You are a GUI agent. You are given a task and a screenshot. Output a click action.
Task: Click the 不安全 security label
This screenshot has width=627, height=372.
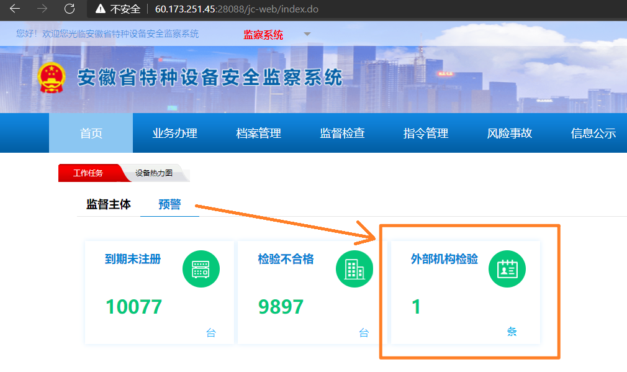125,9
